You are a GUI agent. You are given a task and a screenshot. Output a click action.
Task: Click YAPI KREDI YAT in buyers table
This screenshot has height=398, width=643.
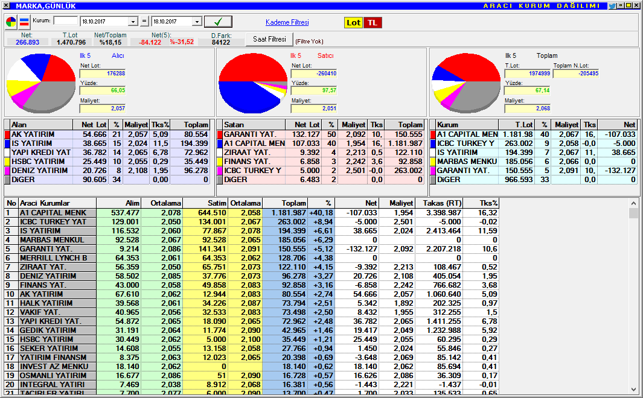(x=40, y=153)
